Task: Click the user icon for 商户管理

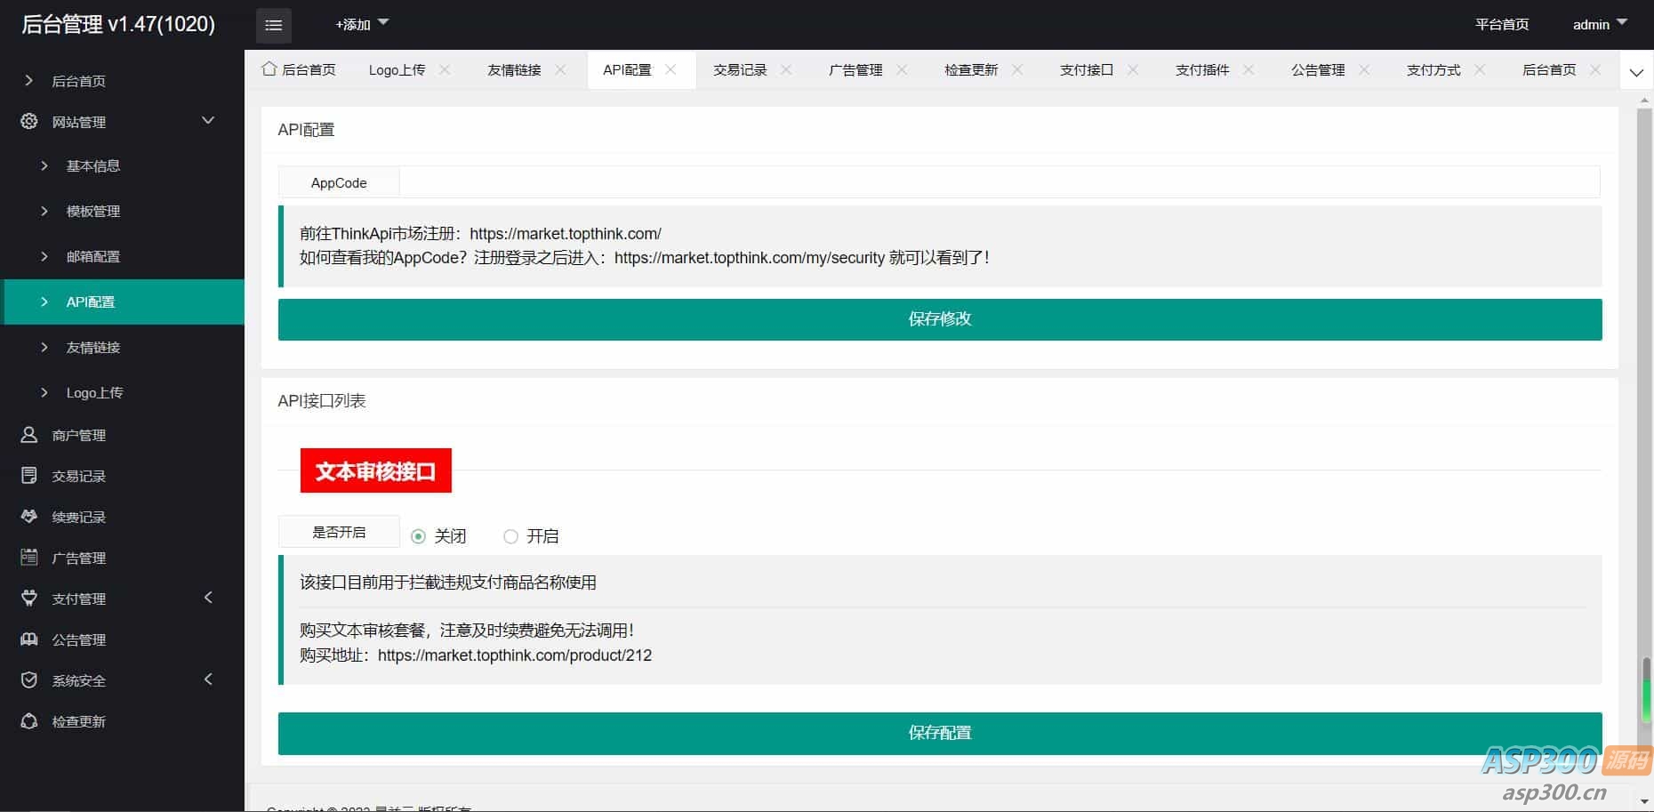Action: tap(29, 434)
